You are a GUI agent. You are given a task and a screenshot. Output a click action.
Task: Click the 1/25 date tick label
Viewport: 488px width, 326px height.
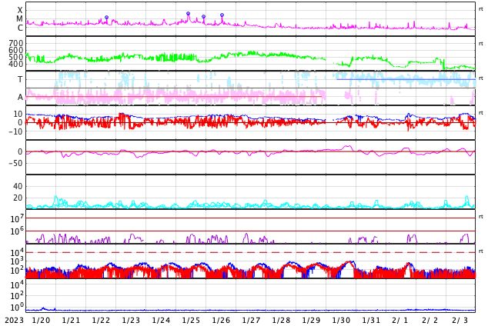191,321
